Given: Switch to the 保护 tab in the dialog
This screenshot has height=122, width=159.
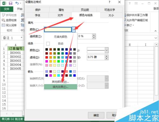Looking at the screenshot, I should click(38, 10).
